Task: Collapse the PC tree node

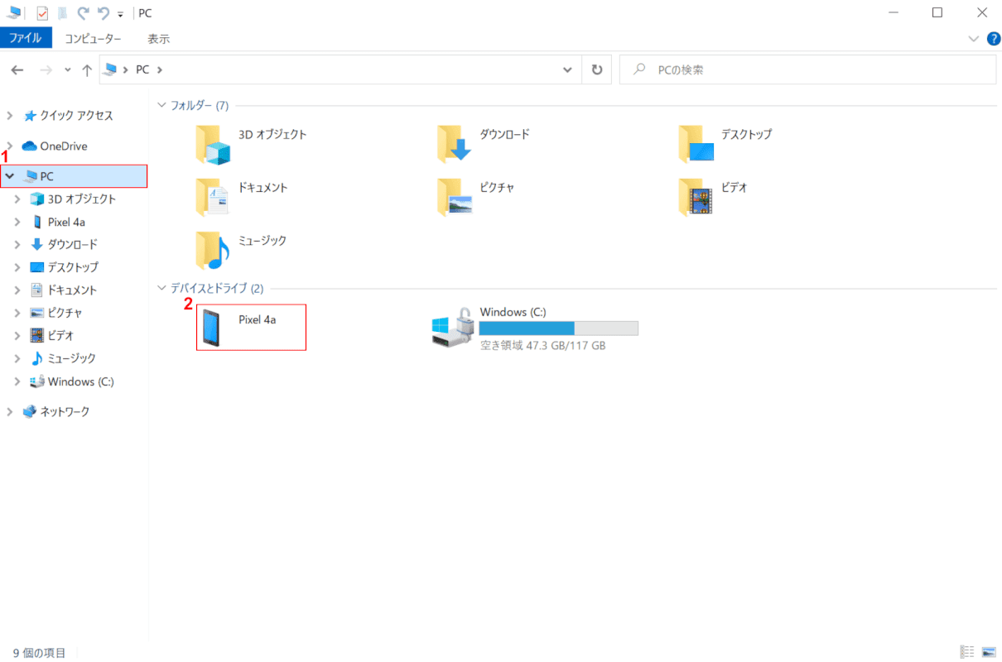Action: (10, 176)
